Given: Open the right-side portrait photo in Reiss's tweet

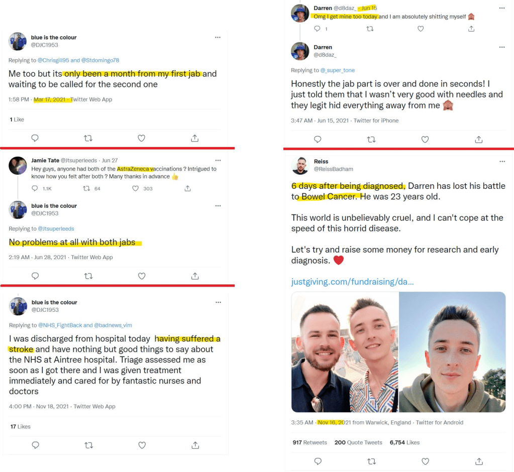Looking at the screenshot, I should pyautogui.click(x=452, y=352).
